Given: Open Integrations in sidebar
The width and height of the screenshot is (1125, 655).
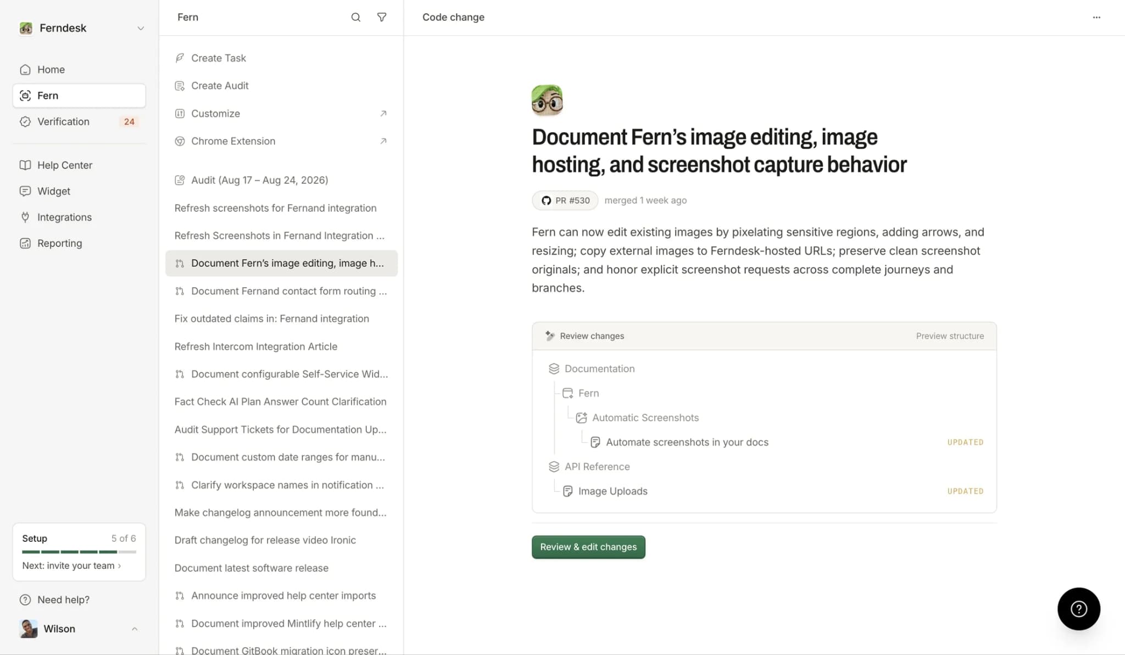Looking at the screenshot, I should [79, 217].
